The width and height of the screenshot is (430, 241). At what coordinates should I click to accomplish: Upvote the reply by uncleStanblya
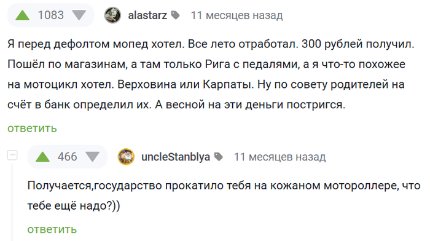point(42,157)
